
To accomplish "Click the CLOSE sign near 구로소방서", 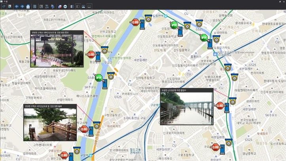I will point(64,155).
